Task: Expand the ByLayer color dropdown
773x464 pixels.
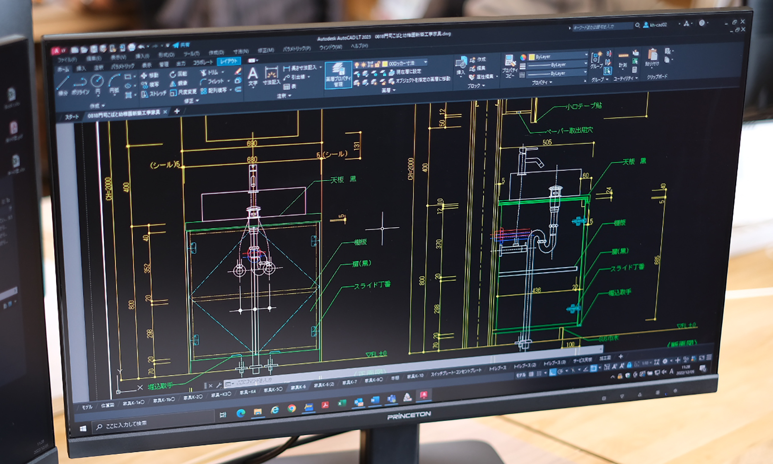Action: coord(586,56)
